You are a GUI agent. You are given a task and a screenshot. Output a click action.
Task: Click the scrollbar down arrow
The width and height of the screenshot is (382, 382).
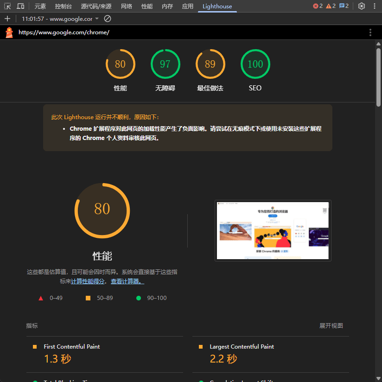[378, 379]
